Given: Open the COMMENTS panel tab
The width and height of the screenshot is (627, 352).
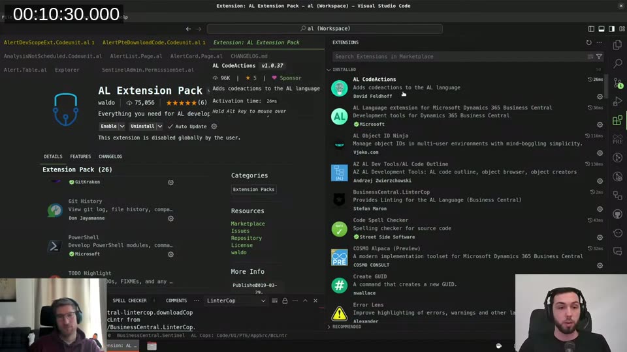Looking at the screenshot, I should click(x=176, y=301).
